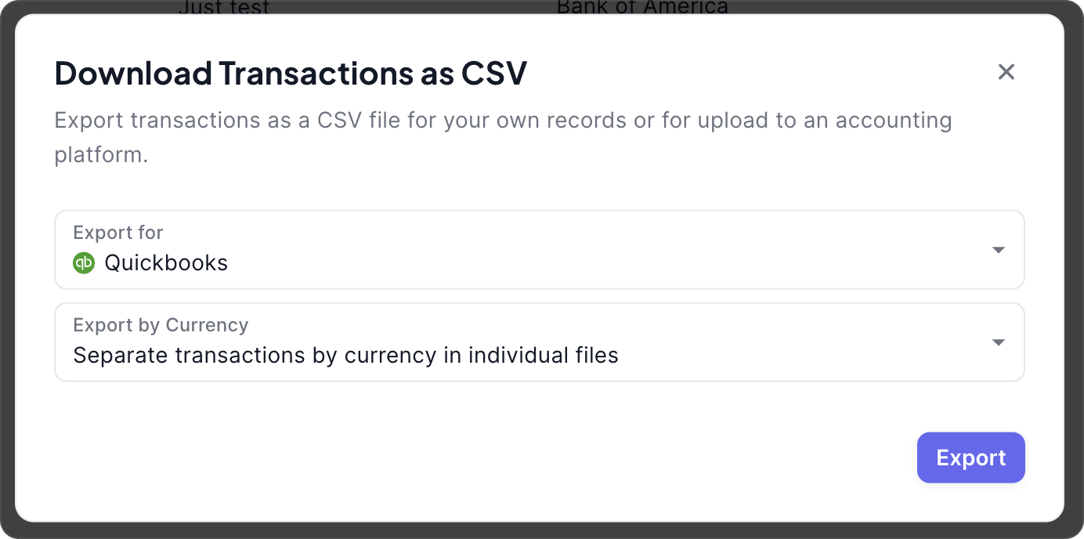Click the green Quickbooks logo icon

coord(84,262)
